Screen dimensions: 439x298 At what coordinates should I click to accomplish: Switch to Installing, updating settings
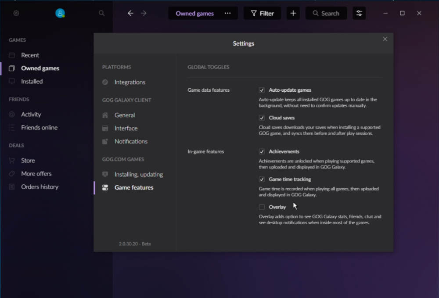138,174
